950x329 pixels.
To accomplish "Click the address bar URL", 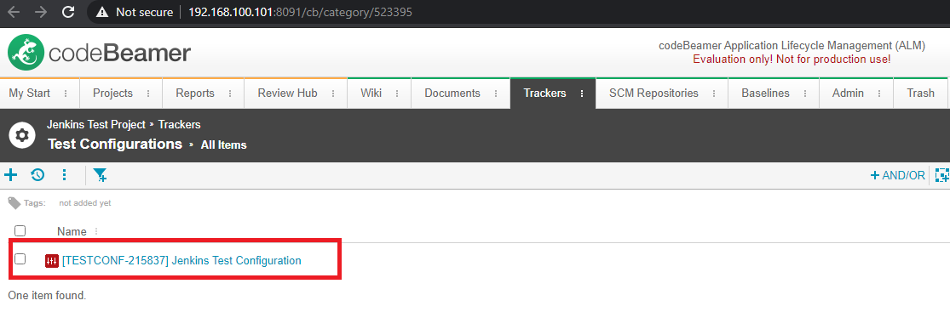I will (300, 12).
